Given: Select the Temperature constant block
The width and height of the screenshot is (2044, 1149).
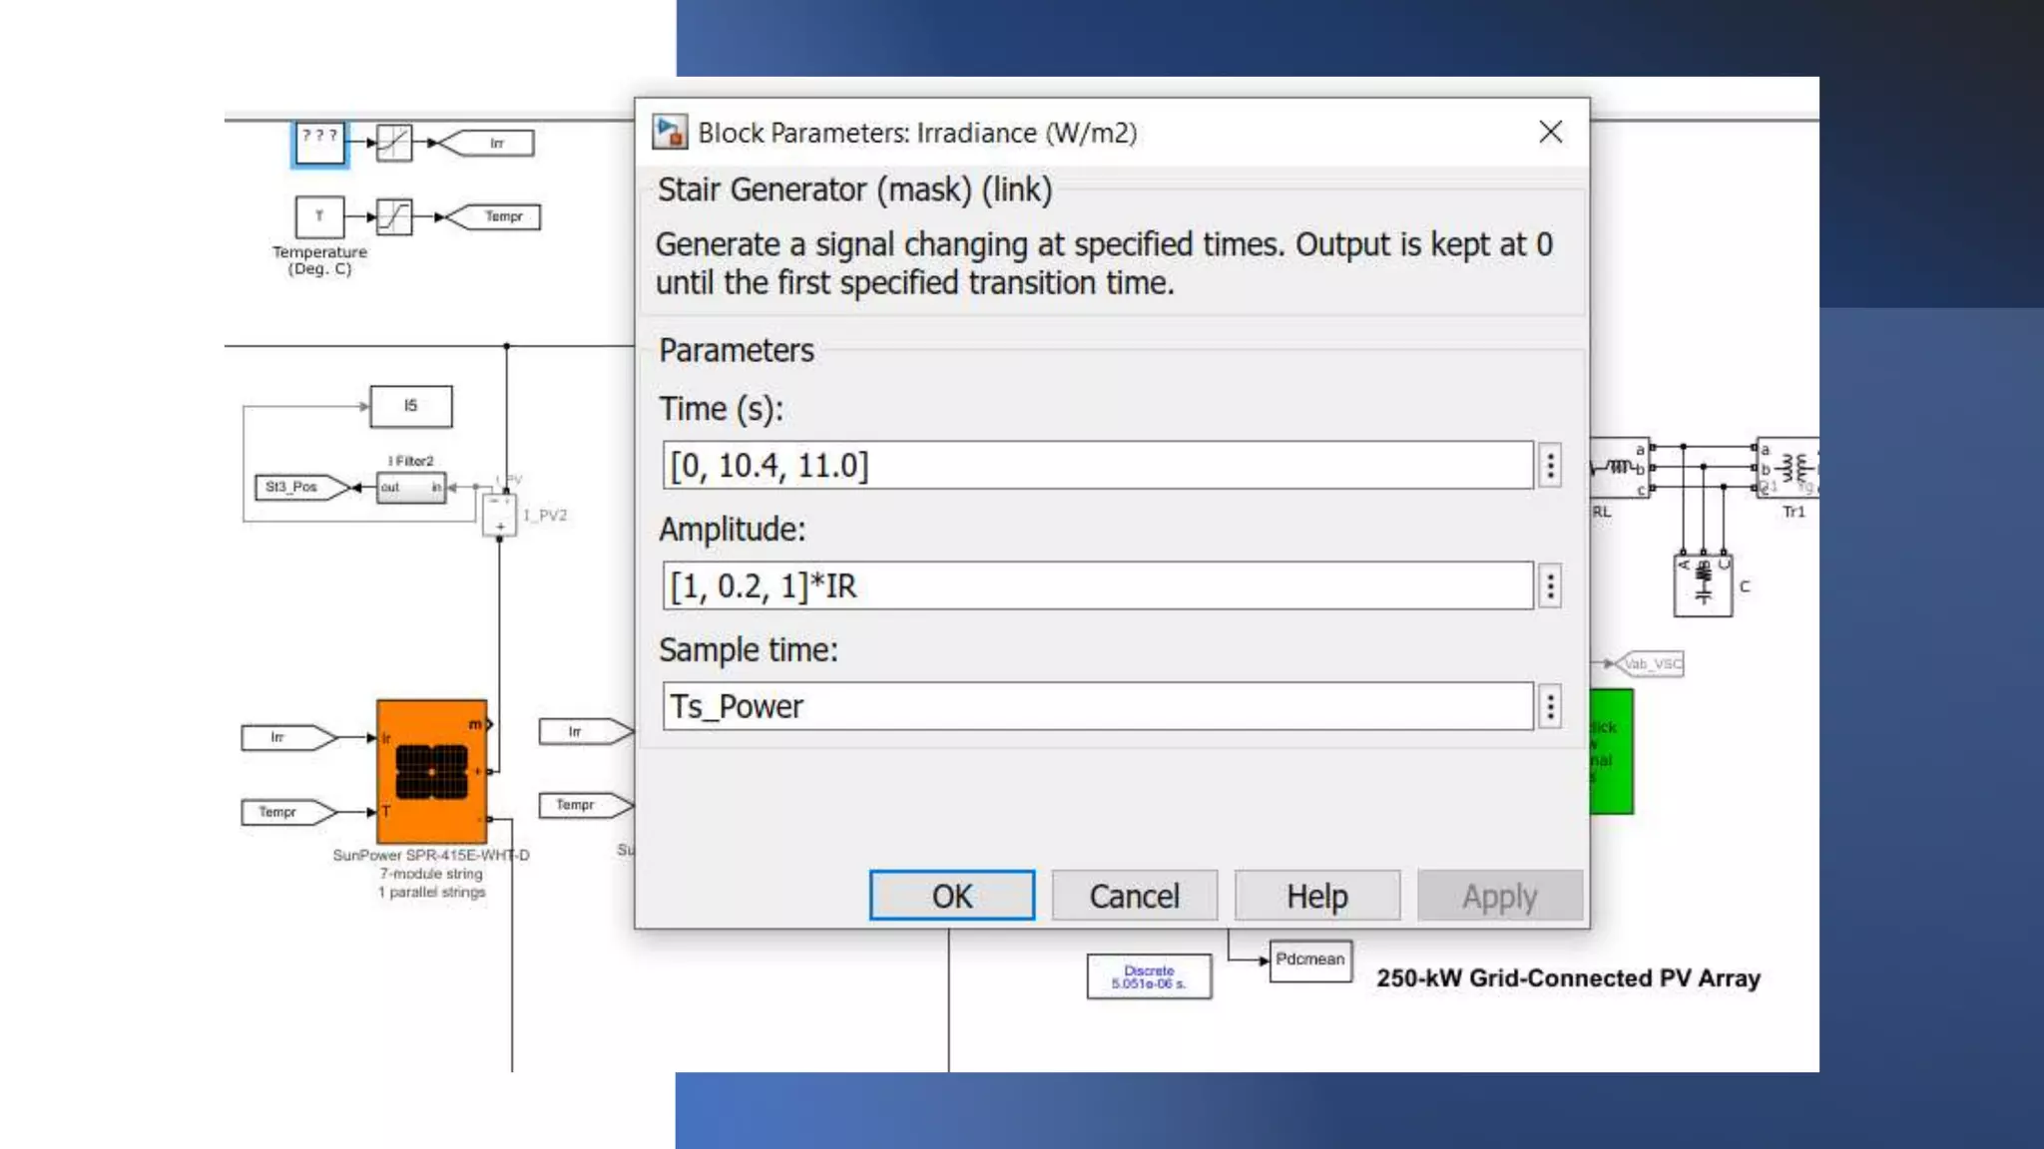Looking at the screenshot, I should (319, 216).
